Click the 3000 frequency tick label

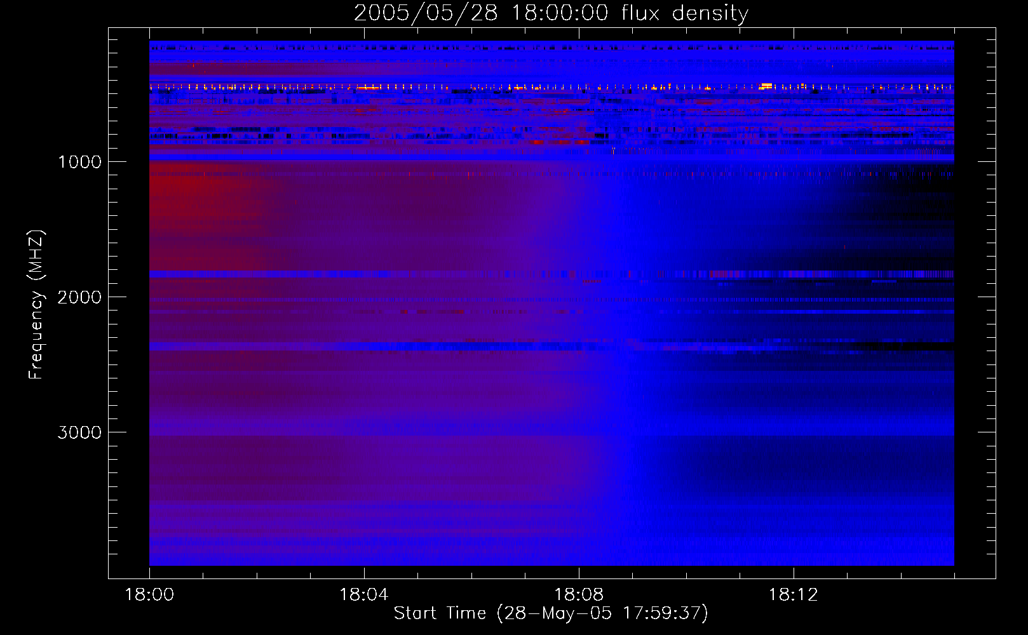79,432
